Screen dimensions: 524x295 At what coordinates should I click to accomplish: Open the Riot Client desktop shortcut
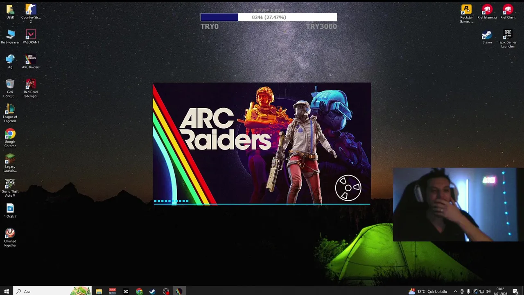tap(508, 12)
